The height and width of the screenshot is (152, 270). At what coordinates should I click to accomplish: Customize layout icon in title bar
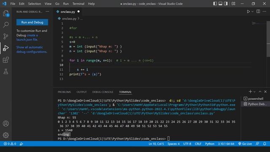pyautogui.click(x=233, y=4)
